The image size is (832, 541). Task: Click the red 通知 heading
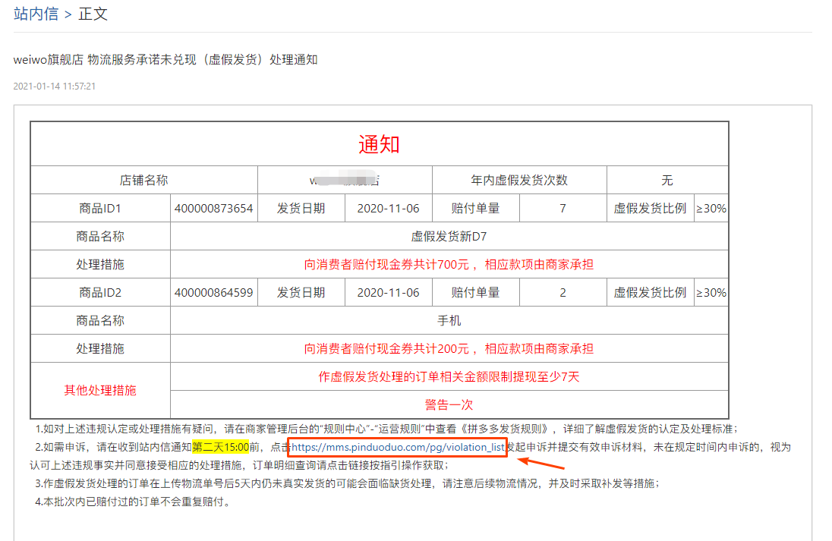tap(379, 144)
